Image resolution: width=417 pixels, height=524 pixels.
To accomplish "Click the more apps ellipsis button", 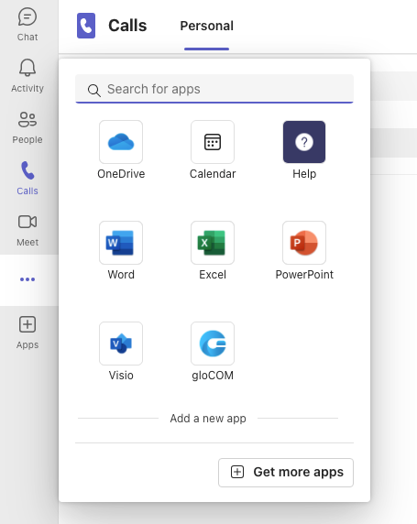I will pyautogui.click(x=27, y=279).
